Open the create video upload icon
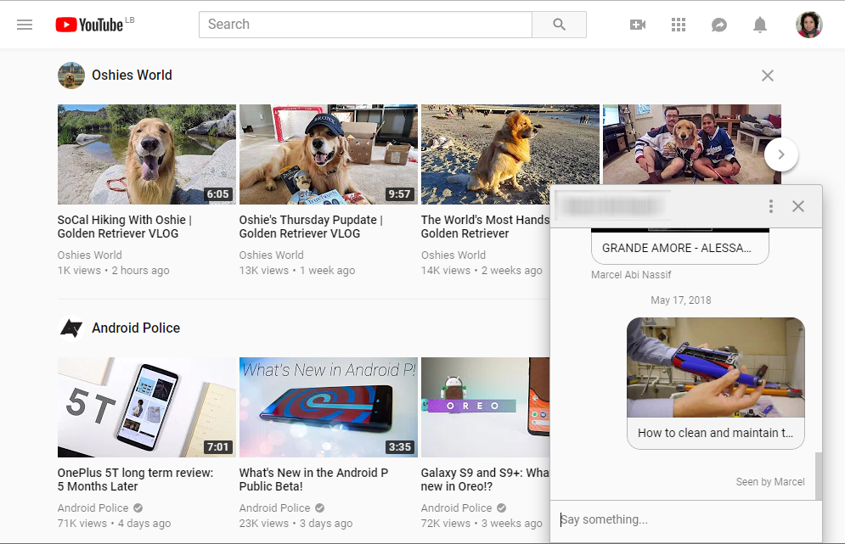The image size is (845, 544). pyautogui.click(x=638, y=24)
